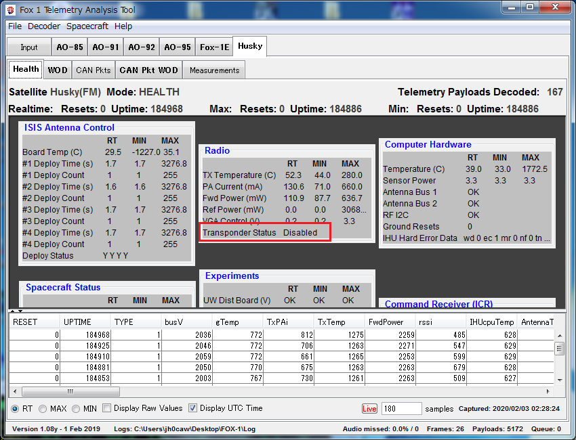The image size is (576, 440).
Task: Switch to the AO-91 tab
Action: tap(106, 47)
